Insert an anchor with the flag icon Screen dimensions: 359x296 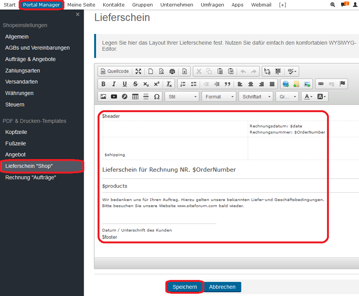pos(343,84)
